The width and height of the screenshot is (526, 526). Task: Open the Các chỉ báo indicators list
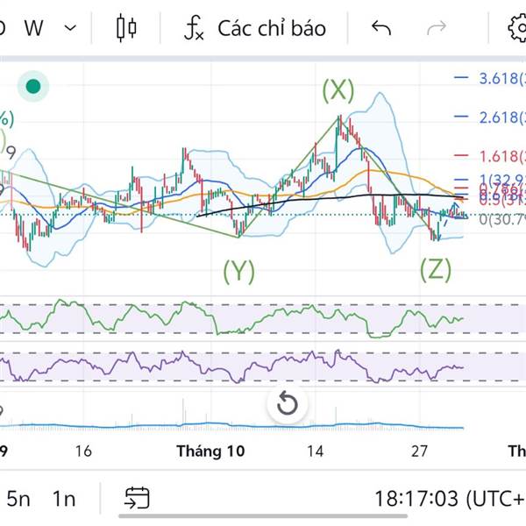271,28
